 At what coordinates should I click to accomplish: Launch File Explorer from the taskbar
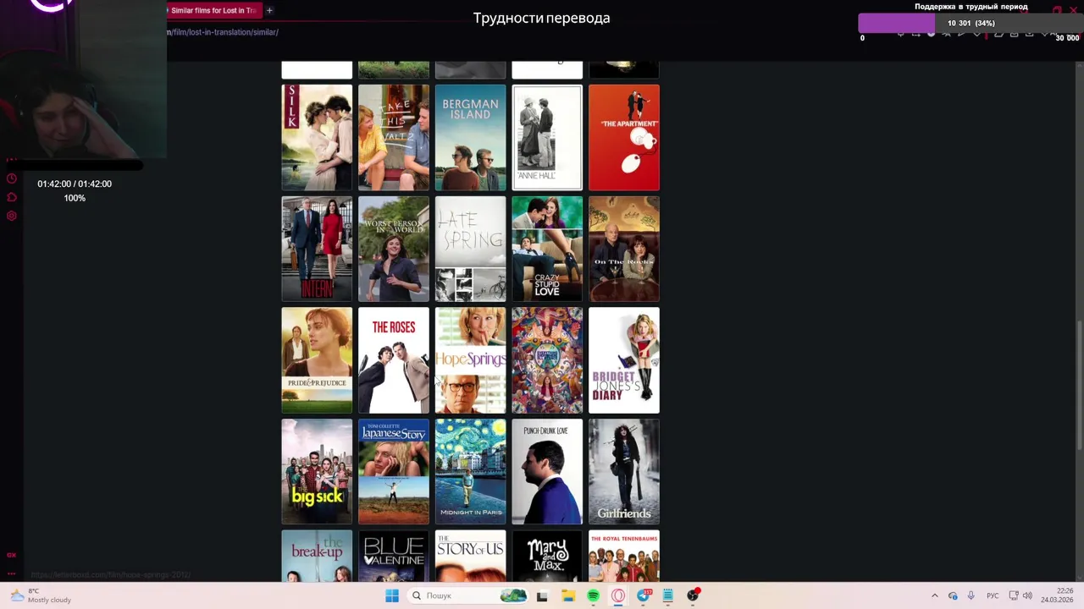[568, 595]
